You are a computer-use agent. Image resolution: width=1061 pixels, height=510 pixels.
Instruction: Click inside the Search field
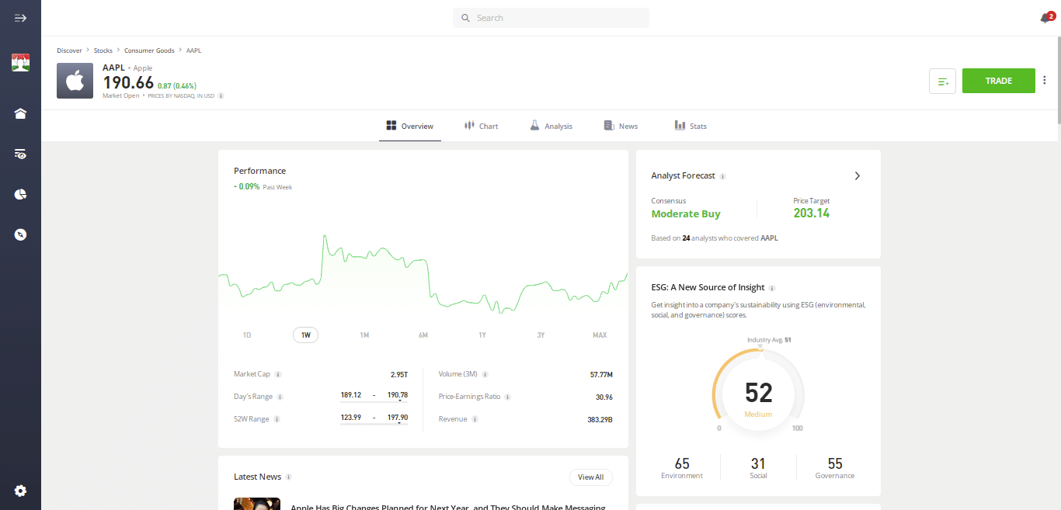tap(551, 17)
